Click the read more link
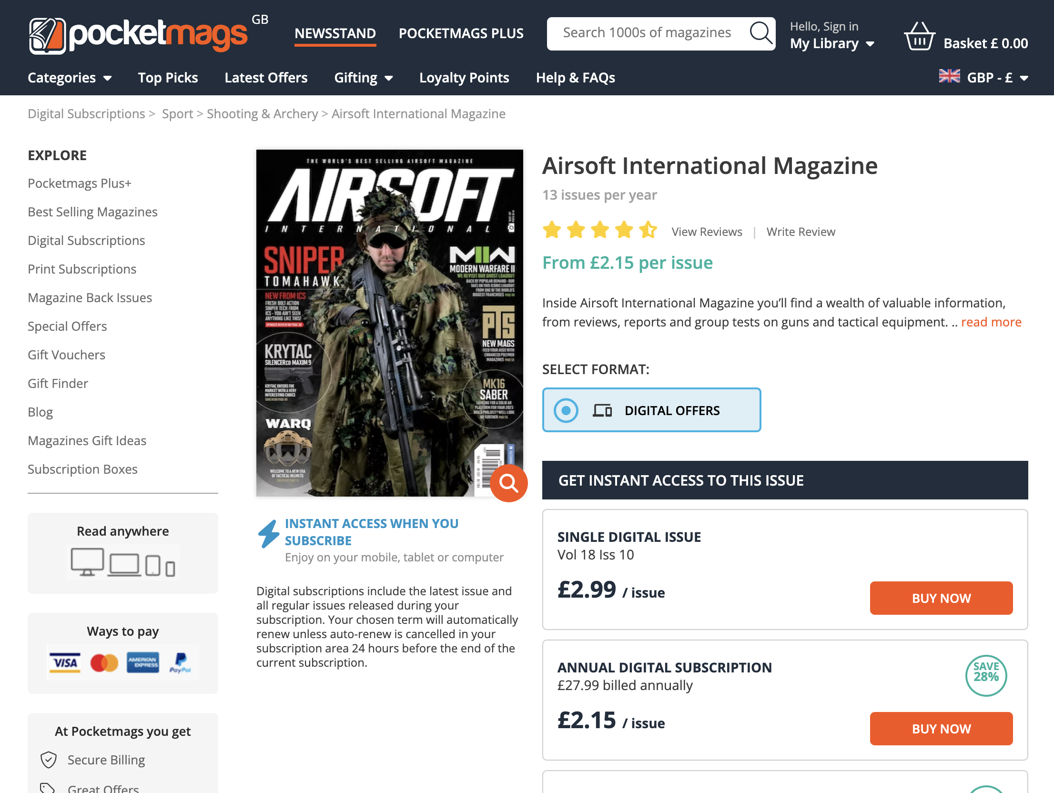 click(x=991, y=322)
